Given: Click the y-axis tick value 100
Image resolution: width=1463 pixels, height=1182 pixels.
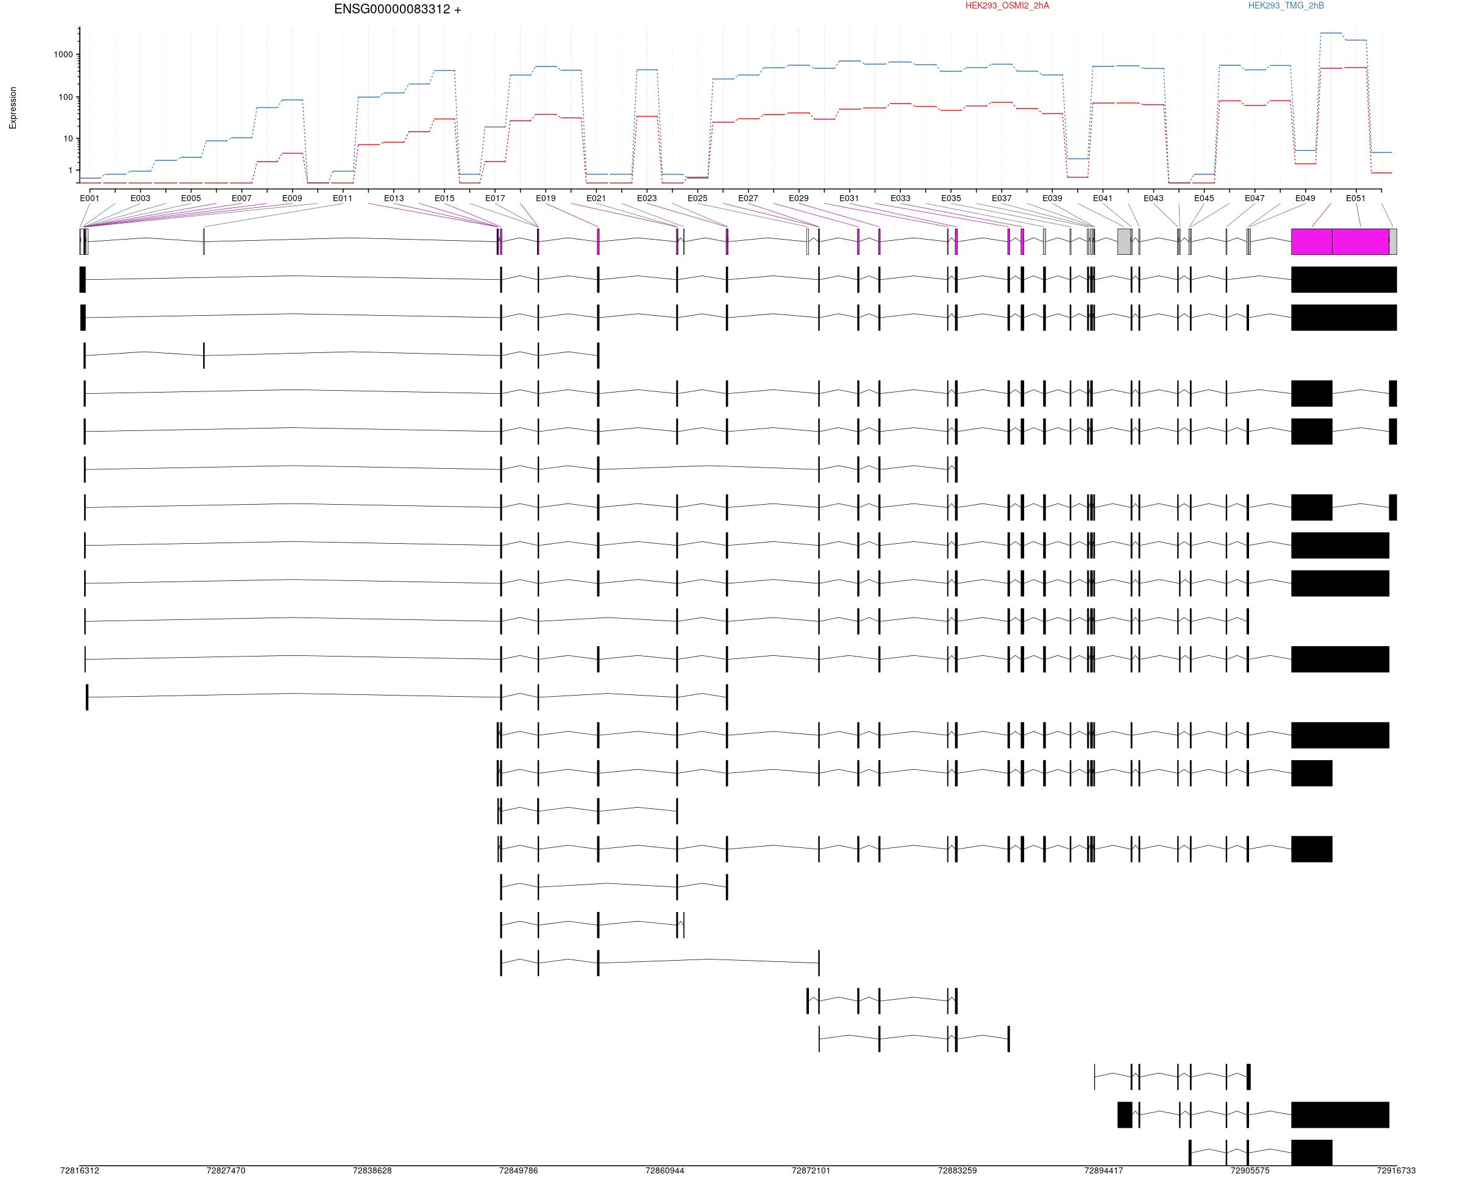Looking at the screenshot, I should [65, 98].
